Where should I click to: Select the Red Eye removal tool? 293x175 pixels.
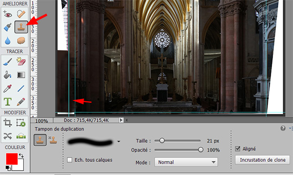click(x=7, y=14)
